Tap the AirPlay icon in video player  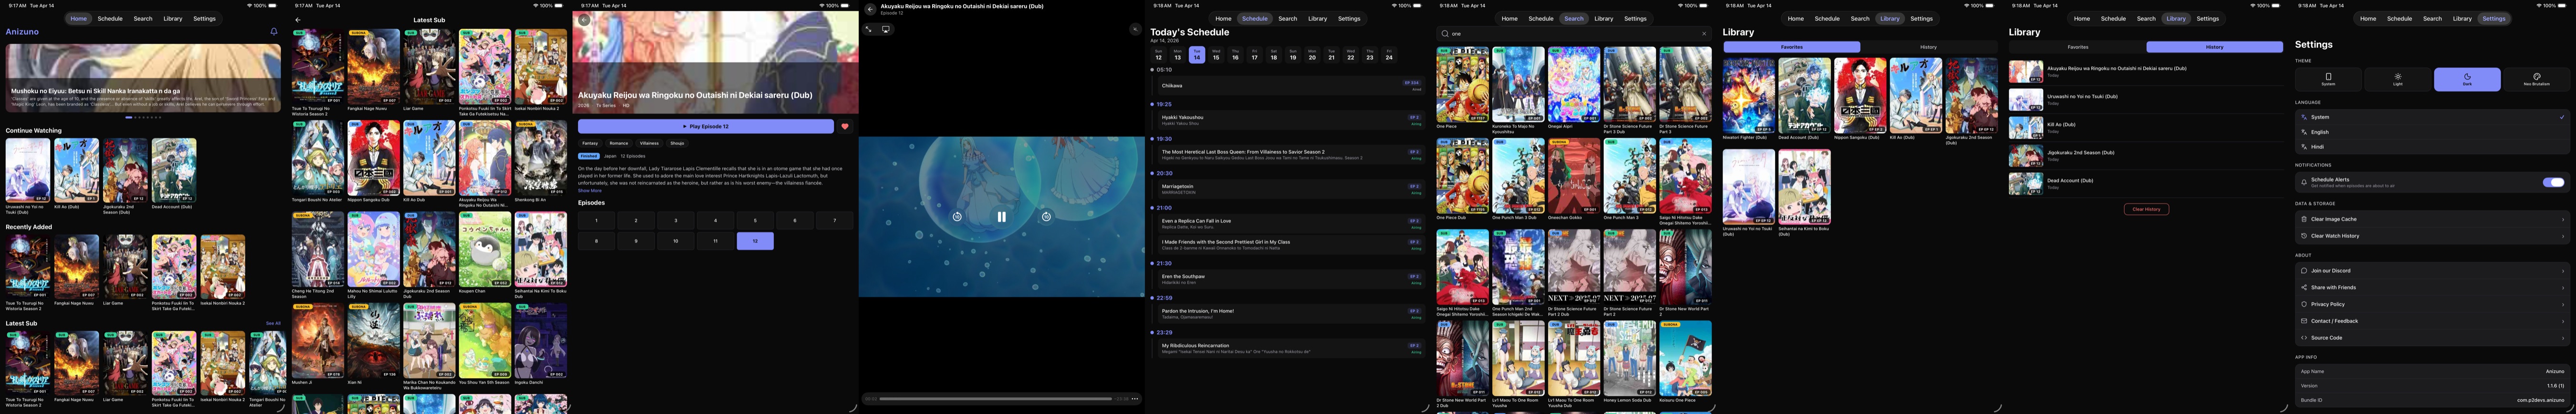[x=886, y=29]
